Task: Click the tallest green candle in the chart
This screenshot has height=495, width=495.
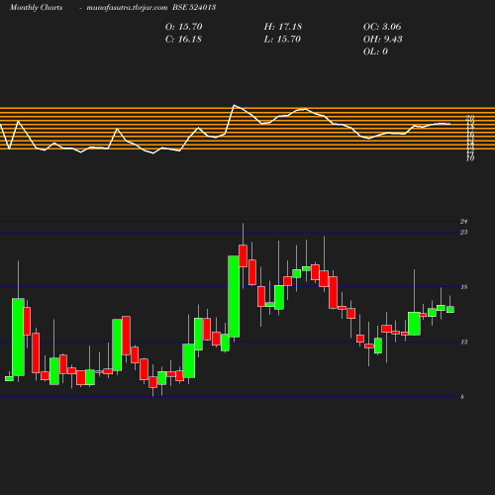Action: tap(234, 296)
